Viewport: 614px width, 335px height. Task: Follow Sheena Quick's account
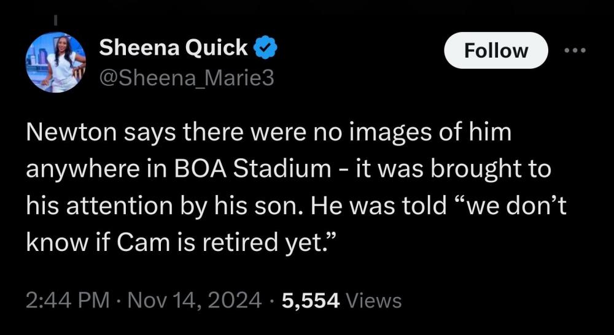pyautogui.click(x=495, y=50)
